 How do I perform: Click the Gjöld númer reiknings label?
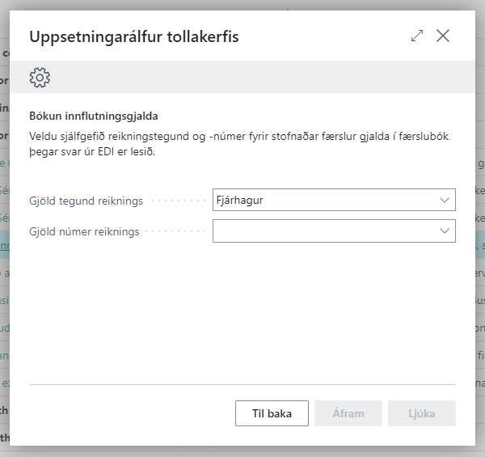pos(84,232)
